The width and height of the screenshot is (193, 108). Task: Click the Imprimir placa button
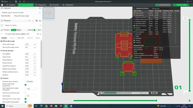(x=181, y=5)
